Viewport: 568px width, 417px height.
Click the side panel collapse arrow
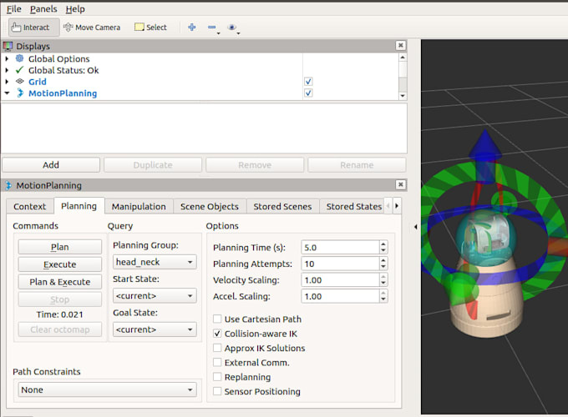pyautogui.click(x=415, y=227)
